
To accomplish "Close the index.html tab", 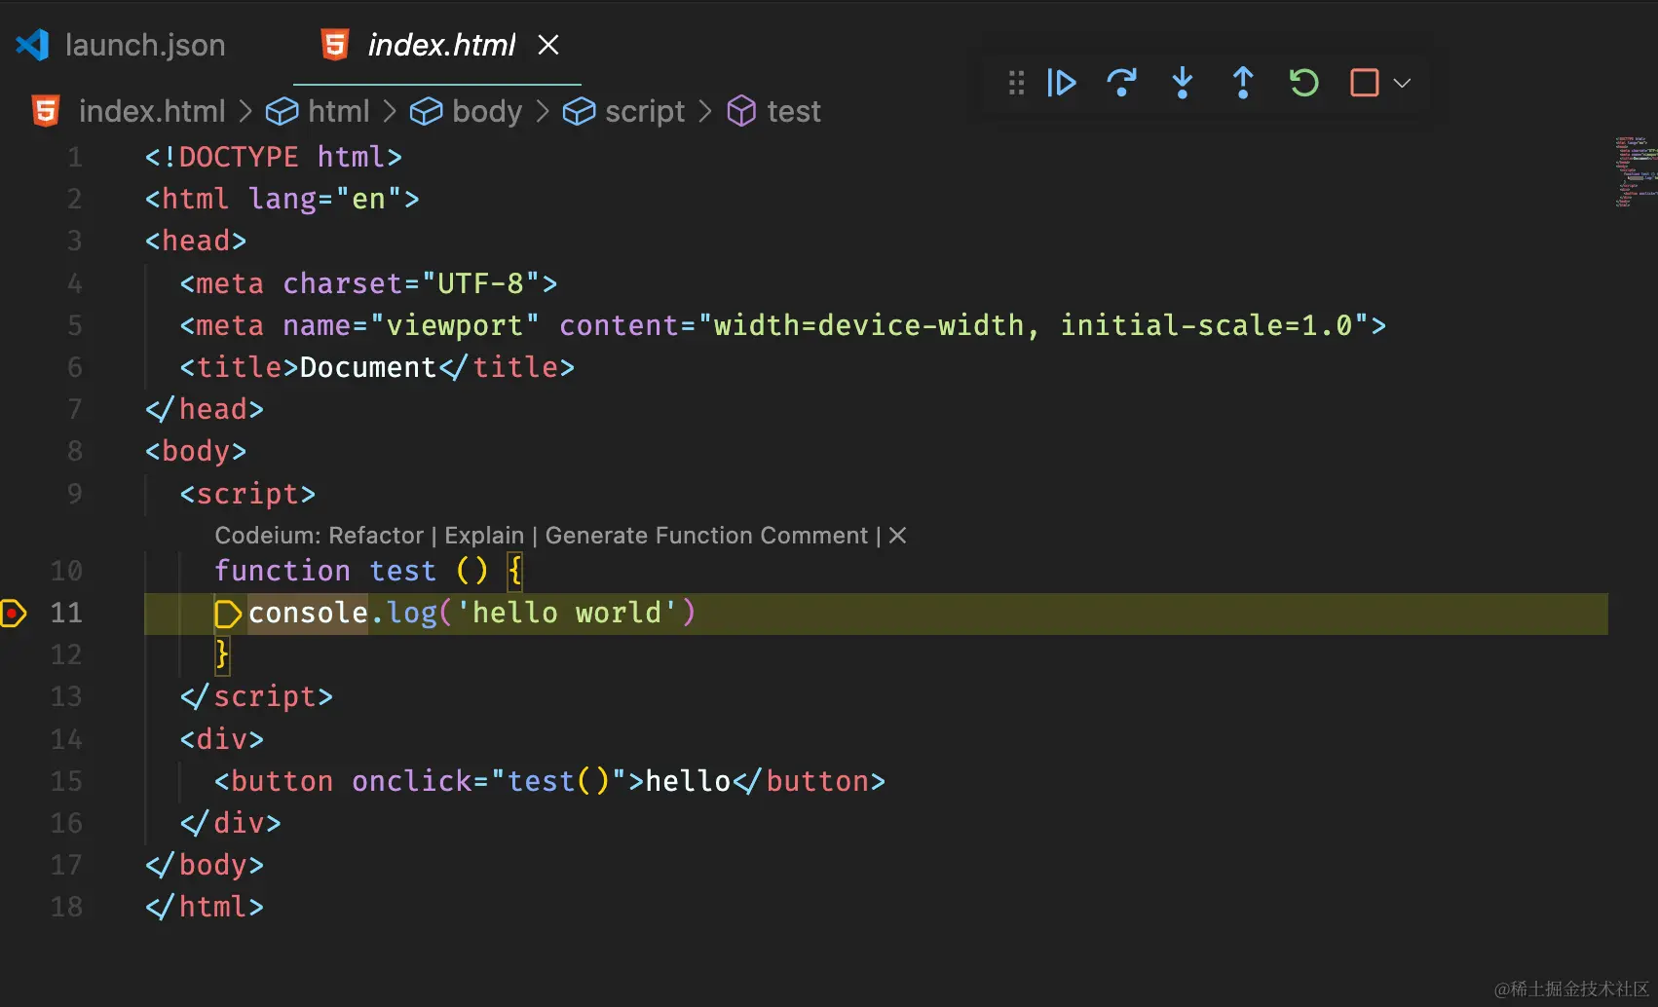I will (548, 45).
